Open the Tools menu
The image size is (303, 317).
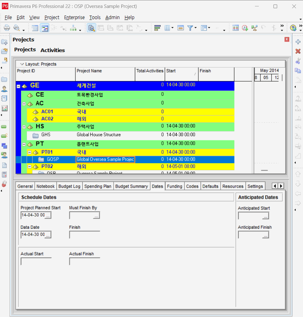click(95, 17)
